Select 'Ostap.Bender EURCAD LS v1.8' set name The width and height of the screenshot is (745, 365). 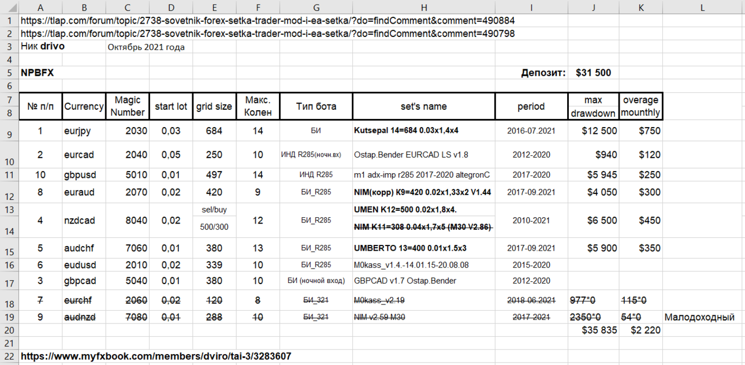click(423, 155)
